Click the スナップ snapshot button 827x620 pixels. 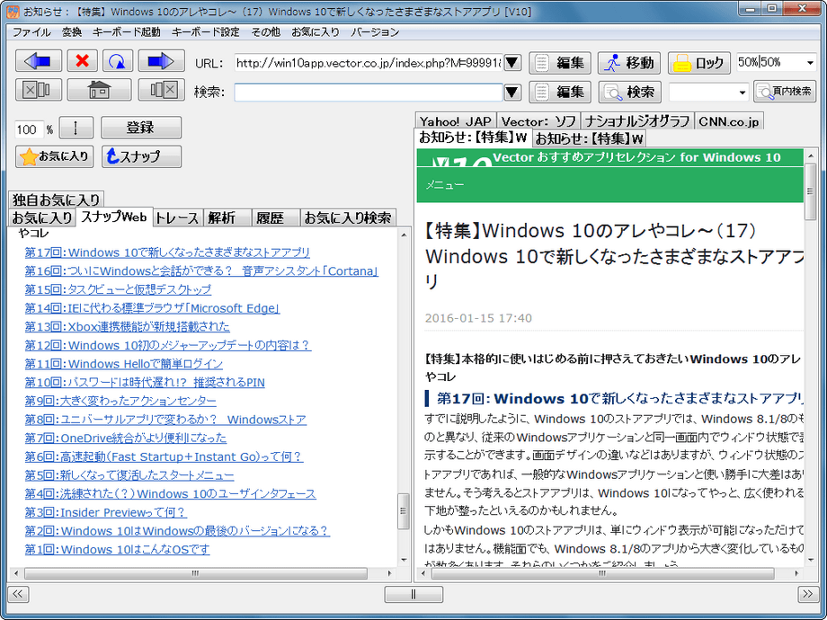pos(141,156)
